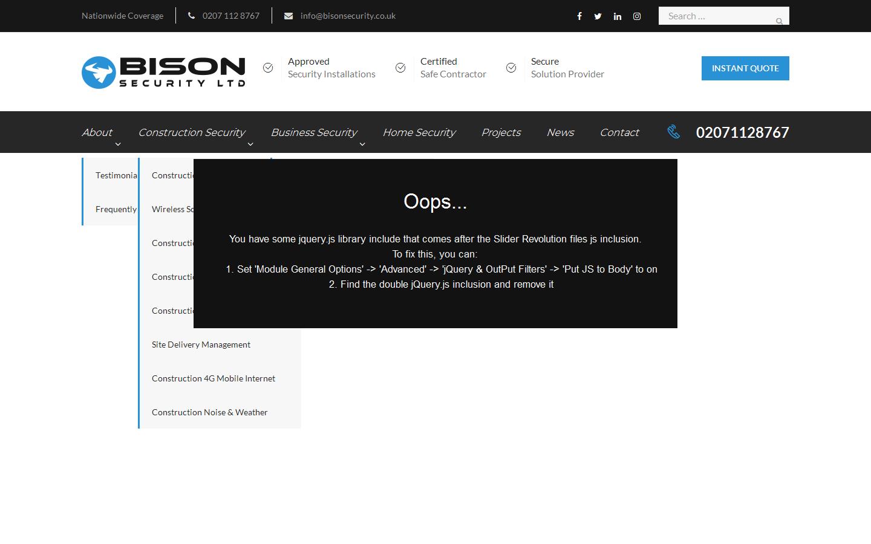The height and width of the screenshot is (544, 871).
Task: Click the Approved Security Installations checkmark badge
Action: point(268,68)
